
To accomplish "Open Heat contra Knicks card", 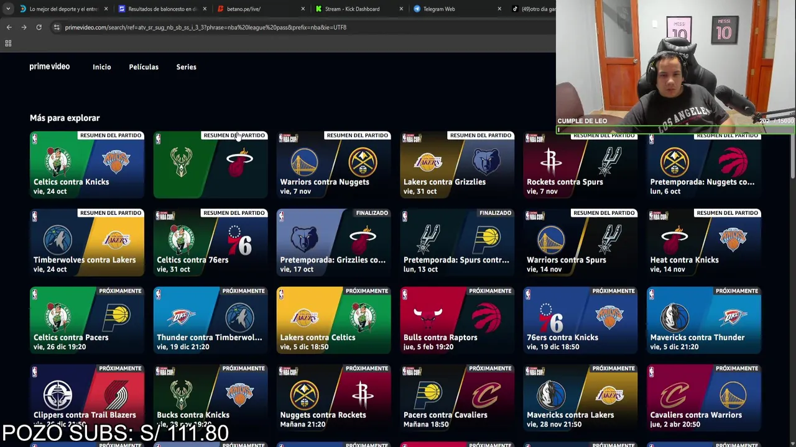I will pos(704,242).
